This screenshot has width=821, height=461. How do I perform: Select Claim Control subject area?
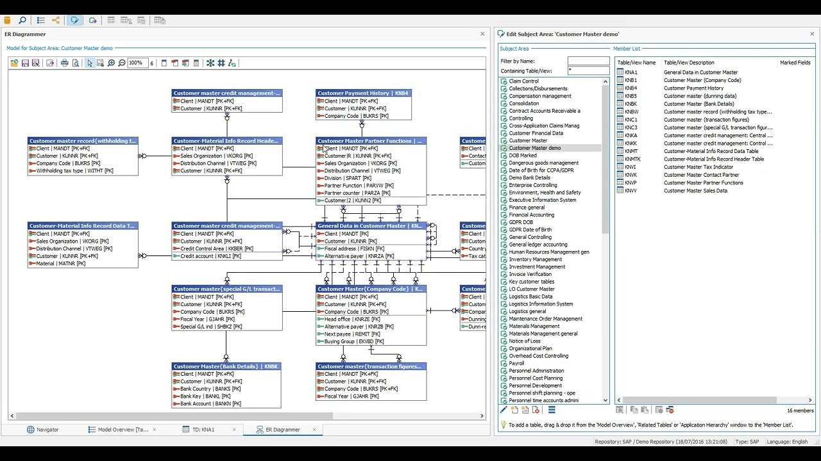(x=523, y=81)
